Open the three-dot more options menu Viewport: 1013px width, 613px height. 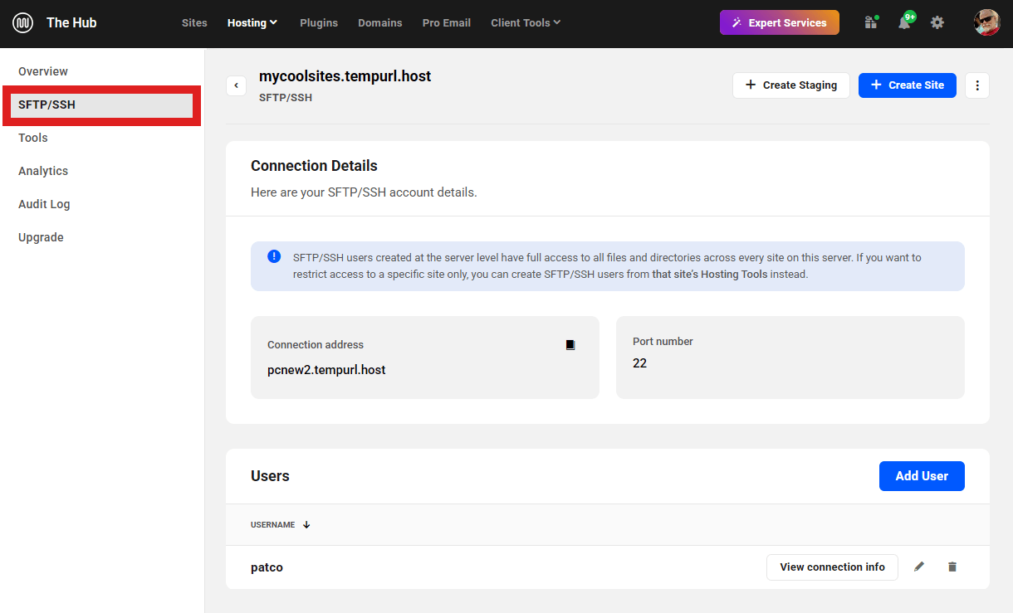[977, 85]
